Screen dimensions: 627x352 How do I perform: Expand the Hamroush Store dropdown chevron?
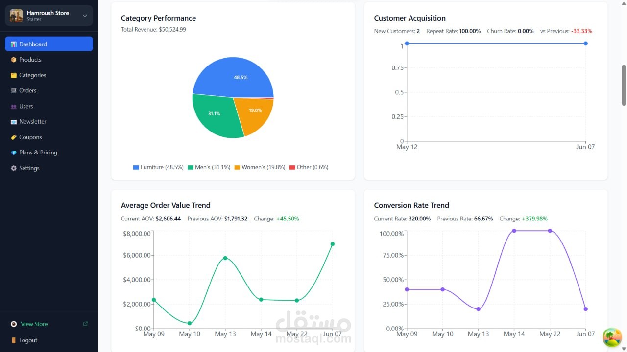85,16
